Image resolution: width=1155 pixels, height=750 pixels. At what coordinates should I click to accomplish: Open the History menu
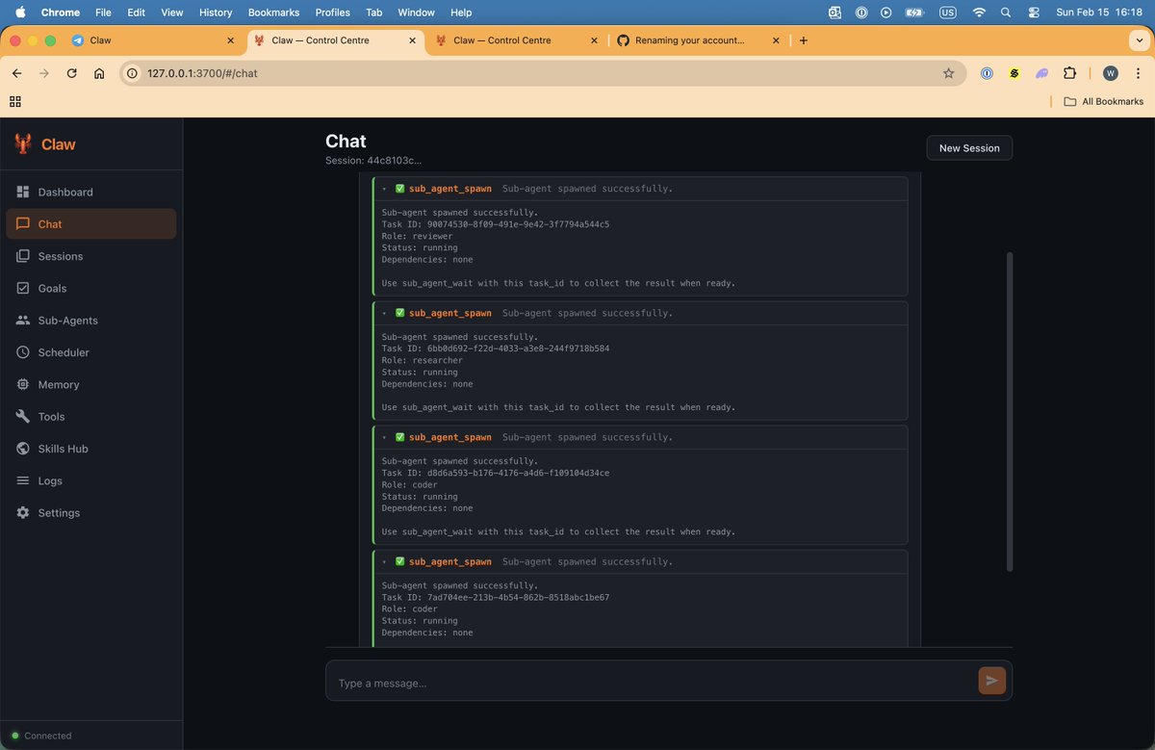tap(215, 13)
